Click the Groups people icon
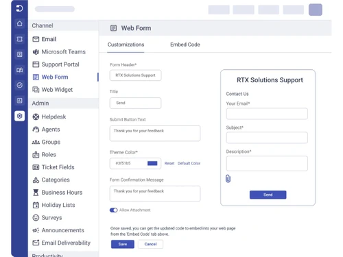 [36, 142]
